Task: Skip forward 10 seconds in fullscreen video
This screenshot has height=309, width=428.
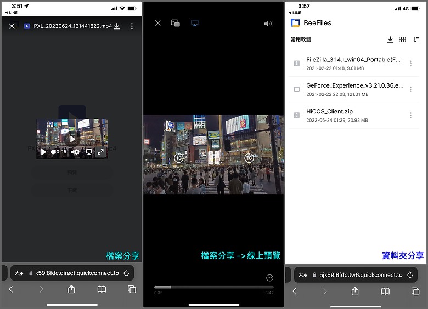Action: (x=249, y=157)
